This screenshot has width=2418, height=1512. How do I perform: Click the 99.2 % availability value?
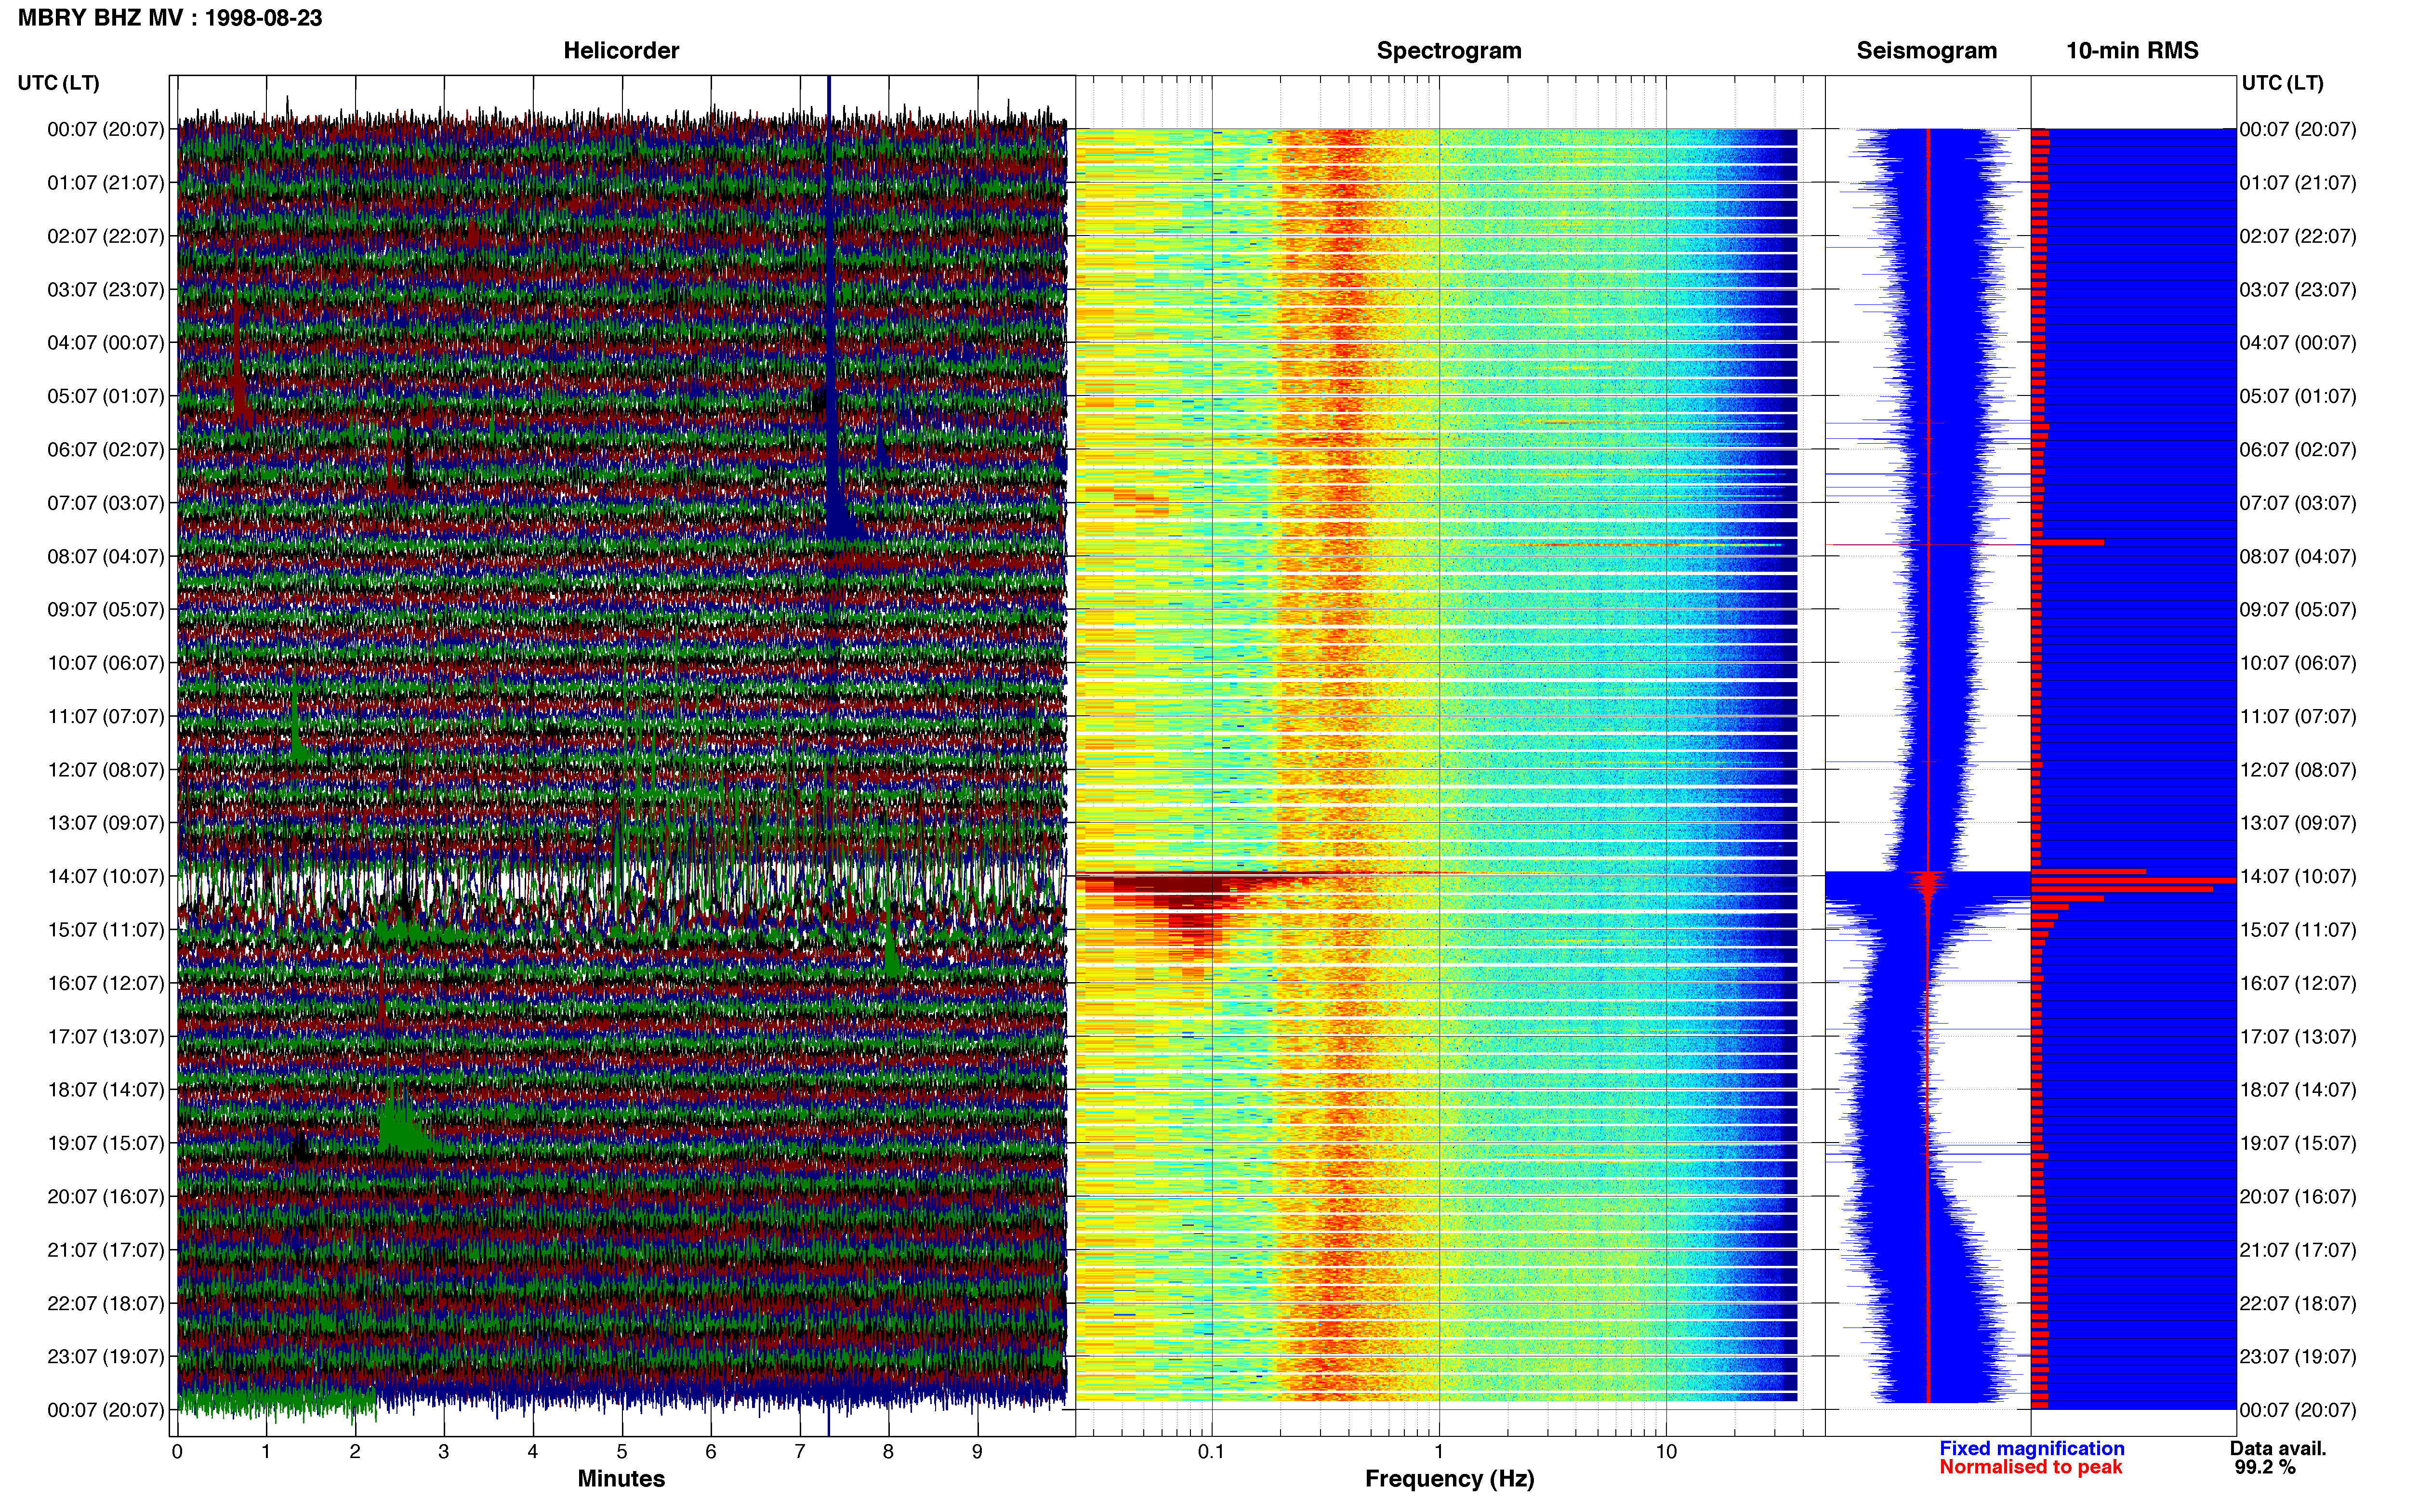(x=2265, y=1467)
